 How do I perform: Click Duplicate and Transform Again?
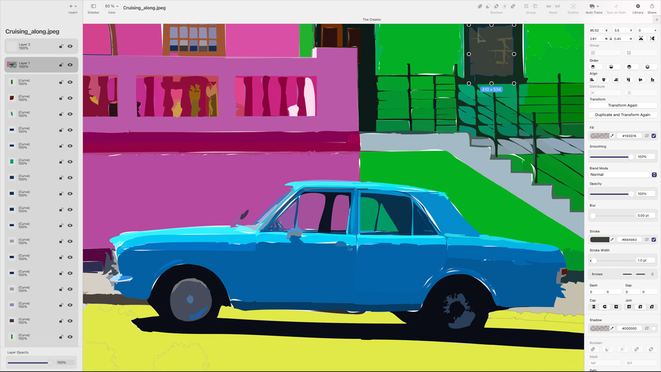point(623,115)
